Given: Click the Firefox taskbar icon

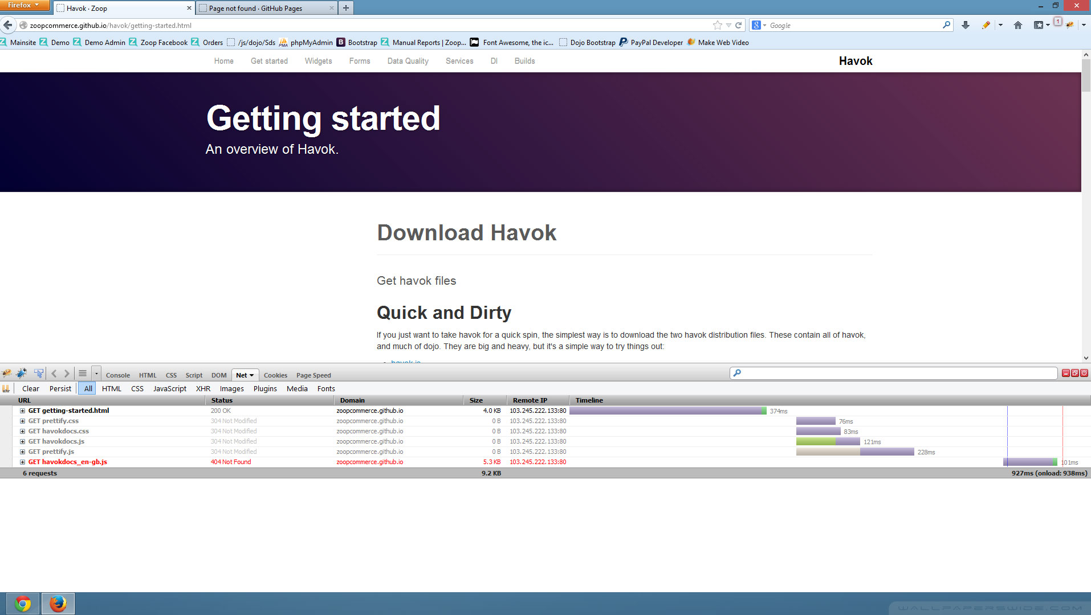Looking at the screenshot, I should (x=58, y=604).
